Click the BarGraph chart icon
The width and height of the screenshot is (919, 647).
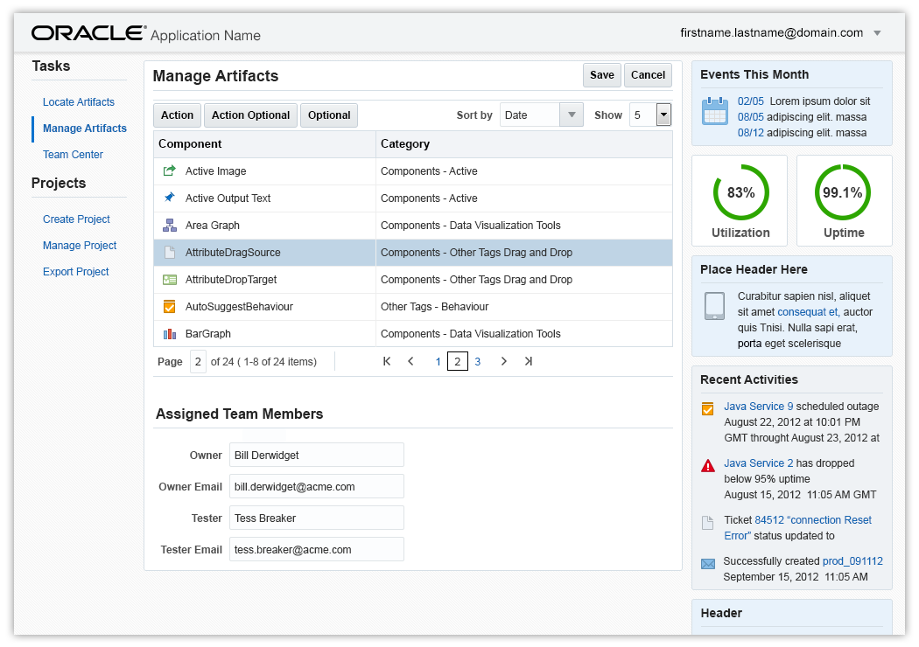tap(170, 334)
